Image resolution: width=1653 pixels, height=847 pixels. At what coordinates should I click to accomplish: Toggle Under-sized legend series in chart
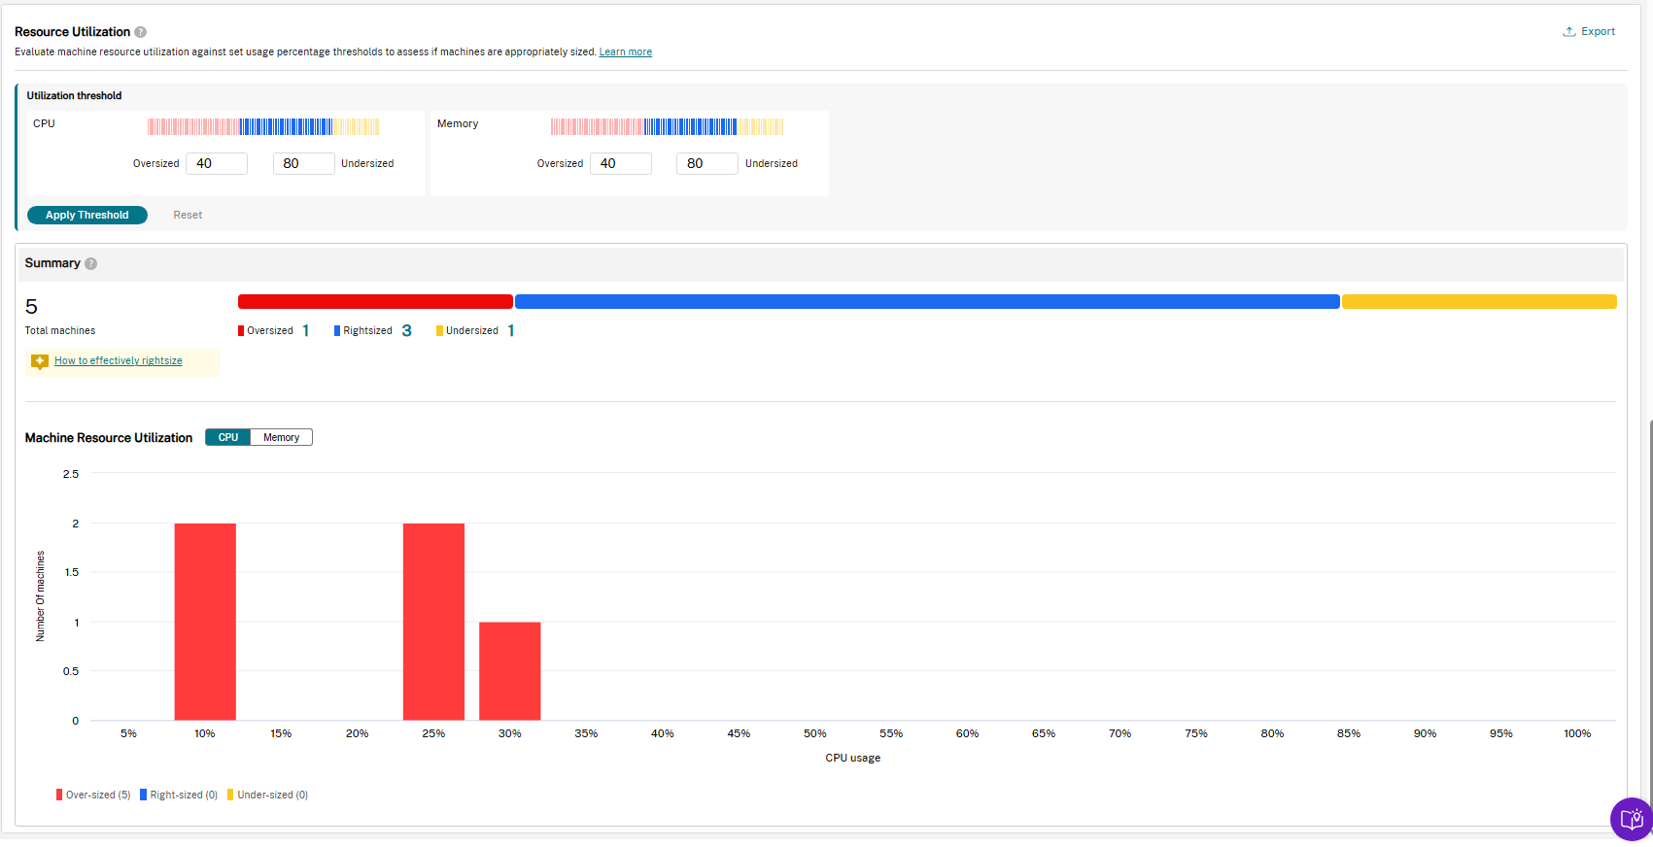[268, 795]
